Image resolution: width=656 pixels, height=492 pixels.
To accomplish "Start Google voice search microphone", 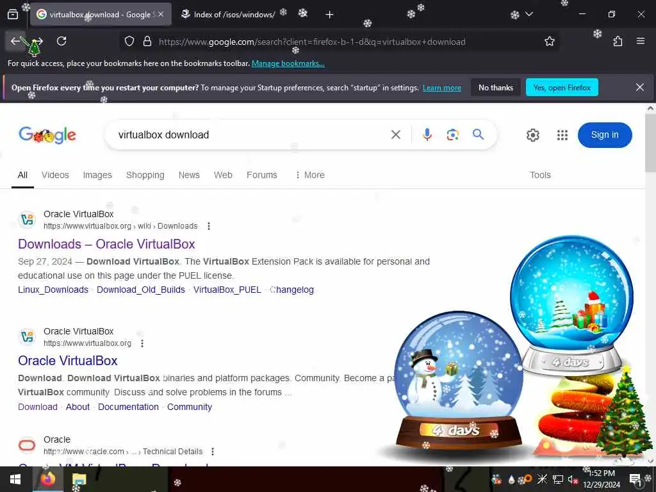I will (x=427, y=135).
